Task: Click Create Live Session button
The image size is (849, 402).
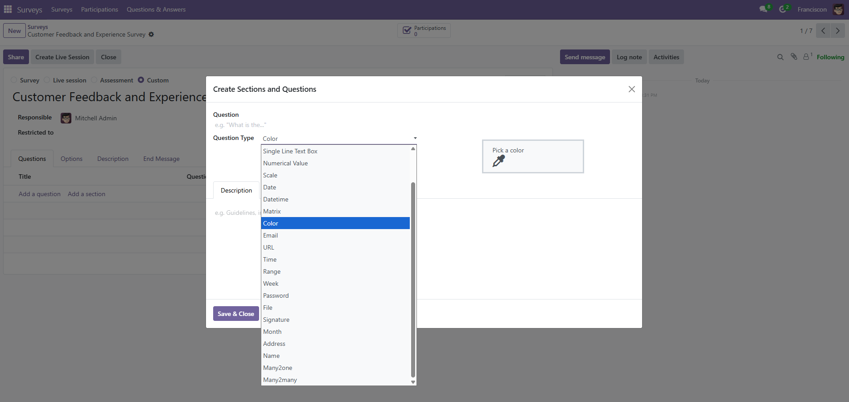Action: click(x=62, y=57)
